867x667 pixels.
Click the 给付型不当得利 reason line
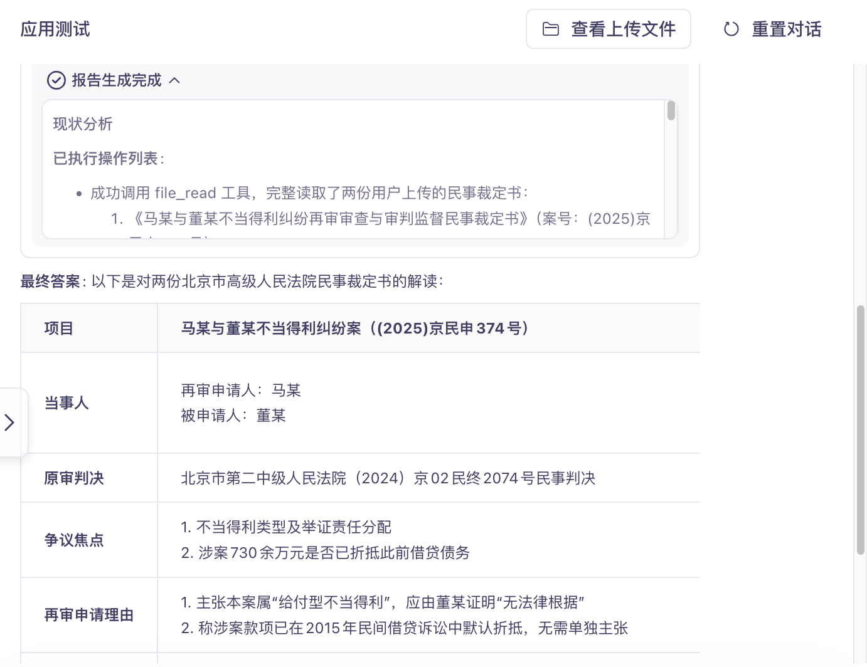[x=383, y=602]
